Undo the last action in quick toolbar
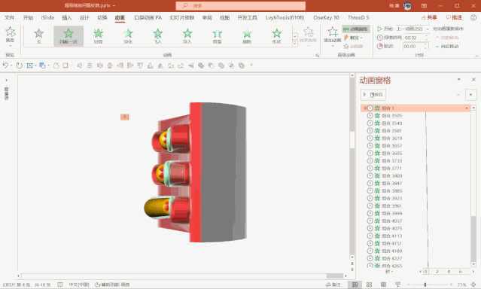 click(x=5, y=65)
